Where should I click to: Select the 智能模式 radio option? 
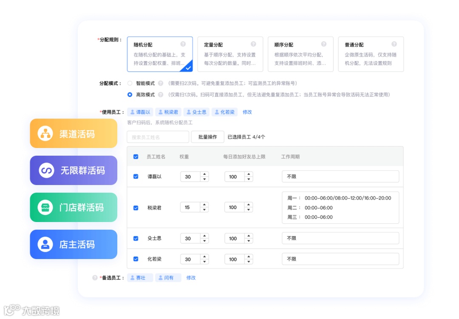click(x=130, y=83)
